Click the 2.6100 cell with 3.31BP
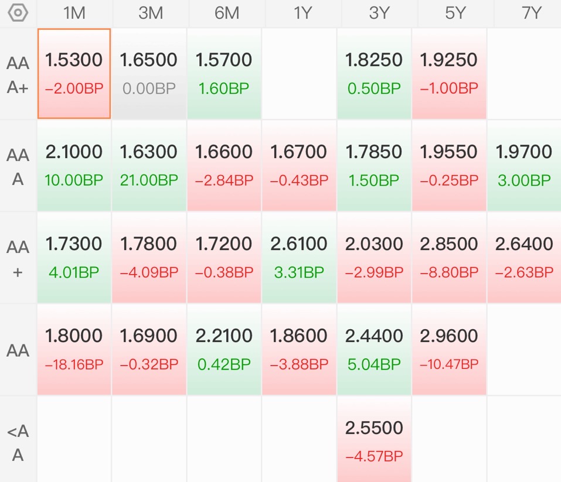The height and width of the screenshot is (482, 561). pyautogui.click(x=299, y=258)
